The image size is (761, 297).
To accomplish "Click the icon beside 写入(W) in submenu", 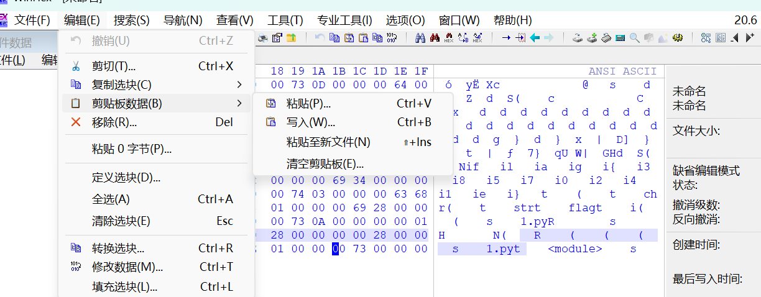I will point(270,122).
